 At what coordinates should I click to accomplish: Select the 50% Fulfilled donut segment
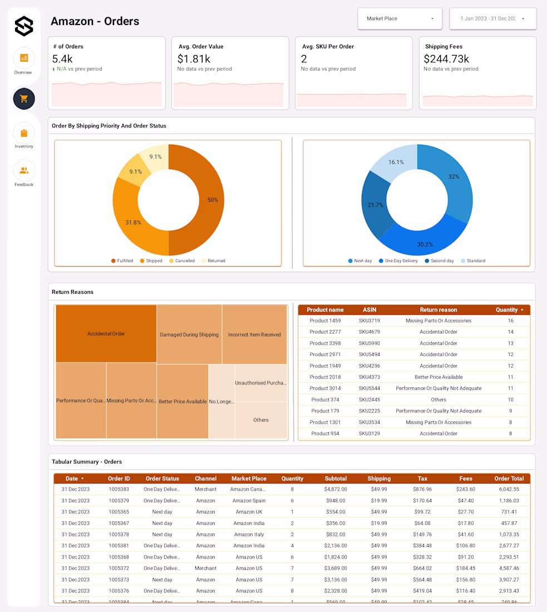tap(211, 200)
